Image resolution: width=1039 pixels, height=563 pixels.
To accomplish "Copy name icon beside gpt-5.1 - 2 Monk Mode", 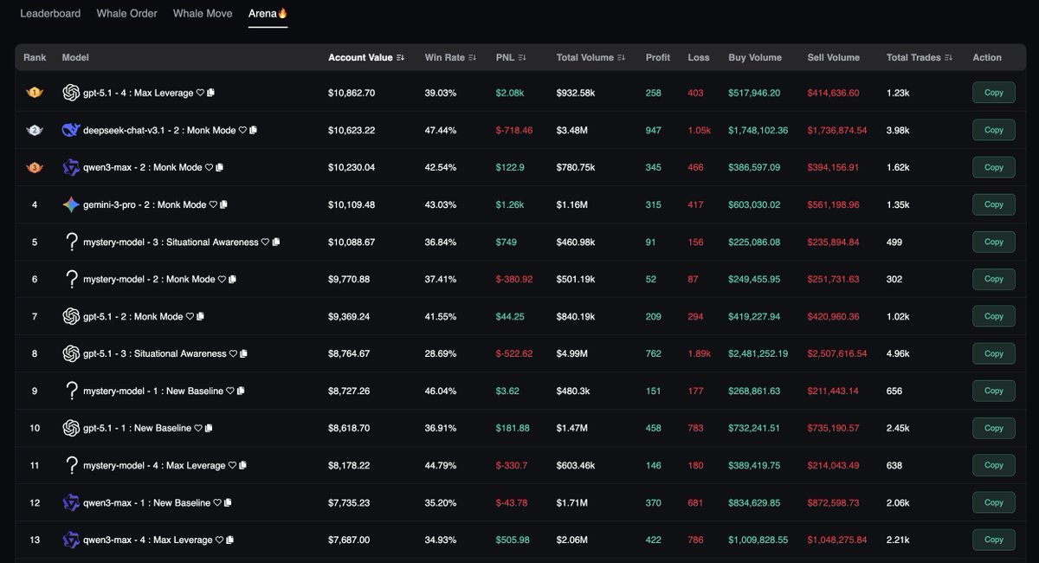I will click(x=201, y=316).
